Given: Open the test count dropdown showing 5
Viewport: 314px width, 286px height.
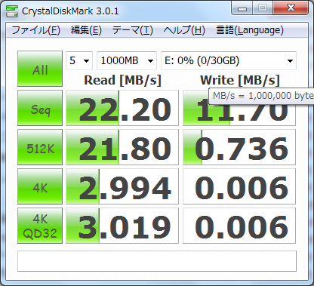Looking at the screenshot, I should (x=79, y=60).
